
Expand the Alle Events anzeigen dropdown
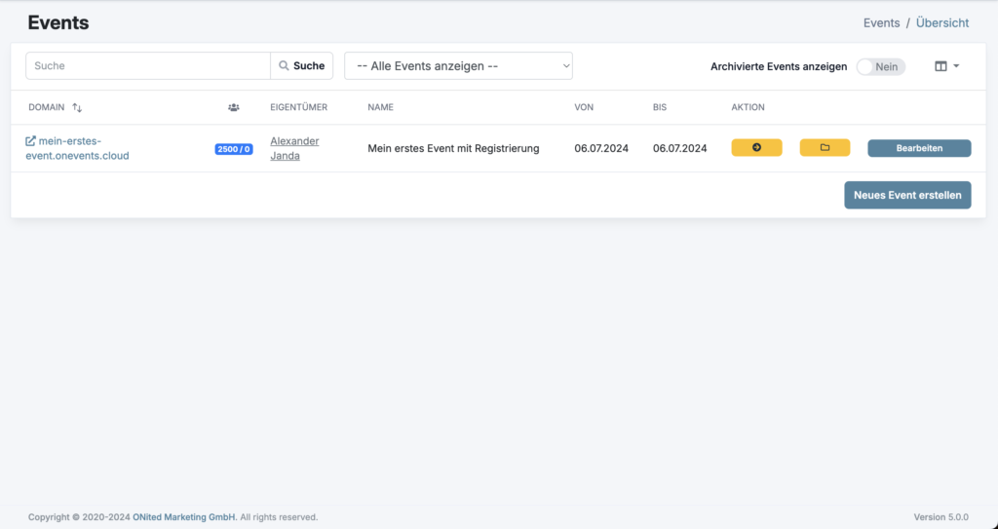[458, 66]
